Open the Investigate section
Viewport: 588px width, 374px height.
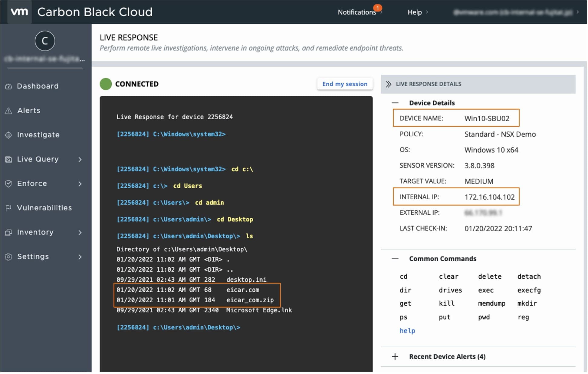tap(8, 135)
